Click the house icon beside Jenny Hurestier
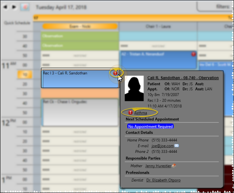This screenshot has width=234, height=193. pos(174,166)
